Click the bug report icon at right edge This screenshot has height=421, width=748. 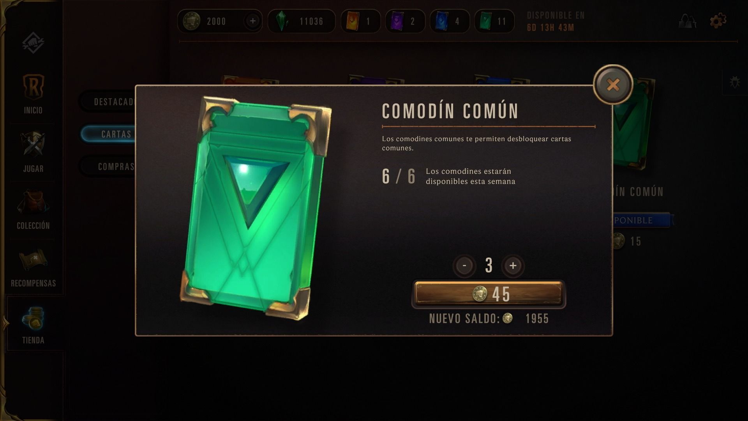pos(735,82)
